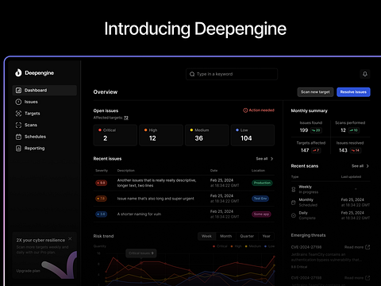Click the Action needed warning icon
The image size is (381, 286).
coord(245,110)
